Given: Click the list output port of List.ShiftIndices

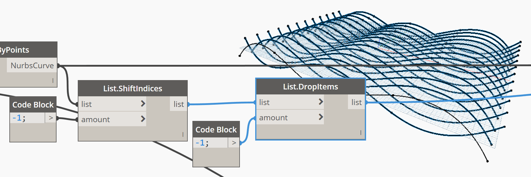Looking at the screenshot, I should (x=179, y=104).
